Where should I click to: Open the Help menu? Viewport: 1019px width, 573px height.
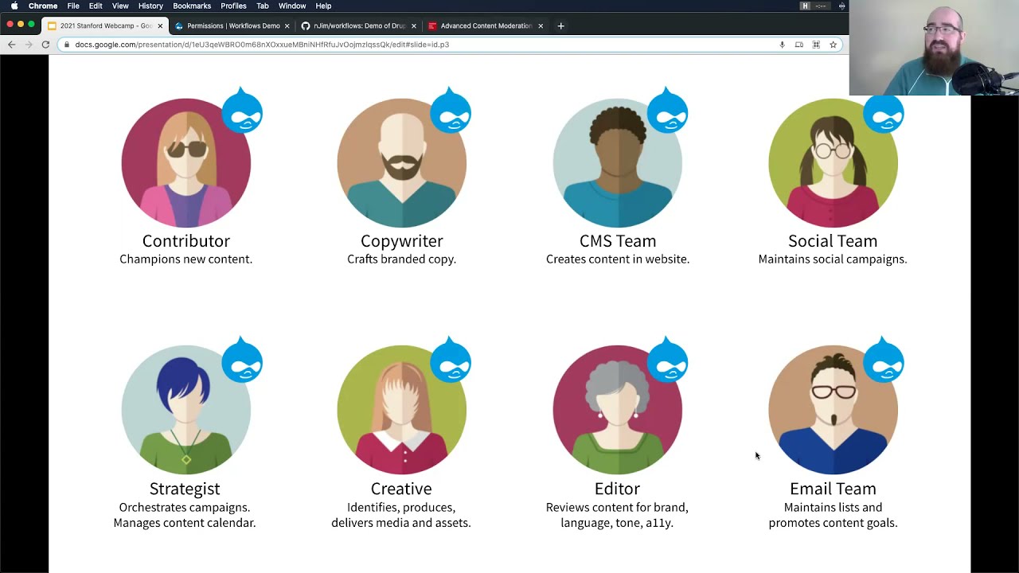[x=323, y=6]
